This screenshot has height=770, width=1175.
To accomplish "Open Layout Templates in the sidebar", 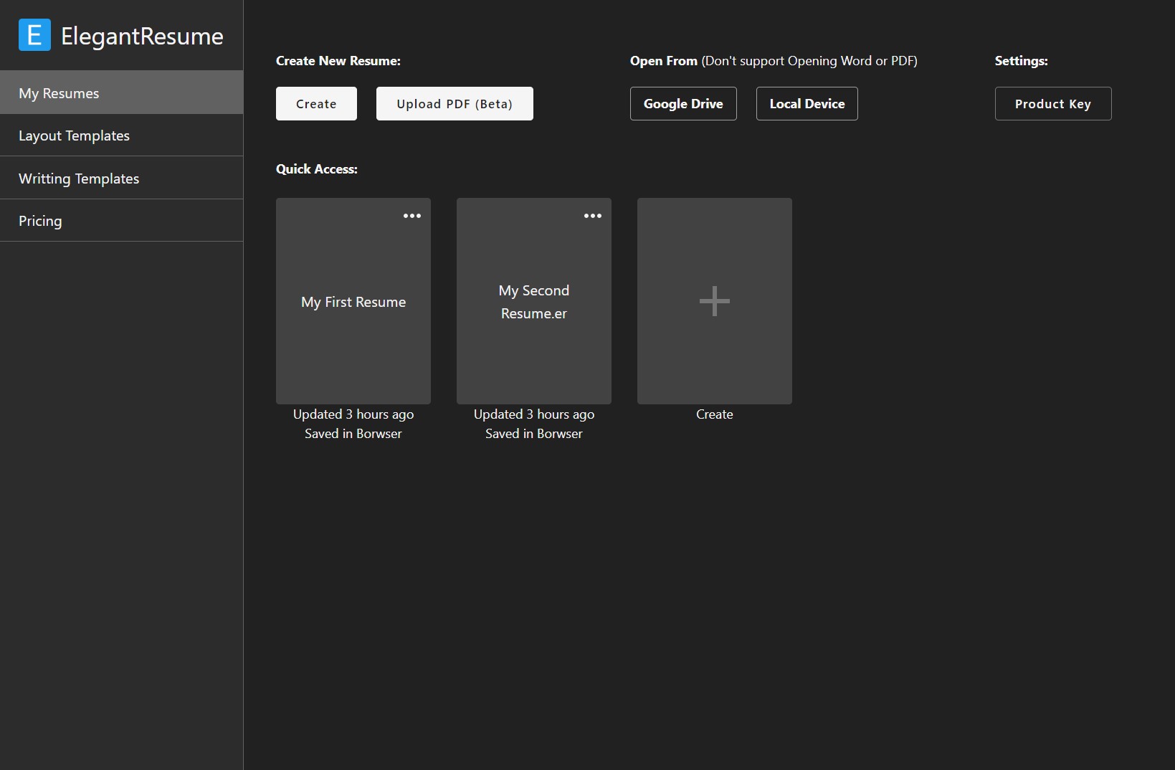I will tap(121, 136).
